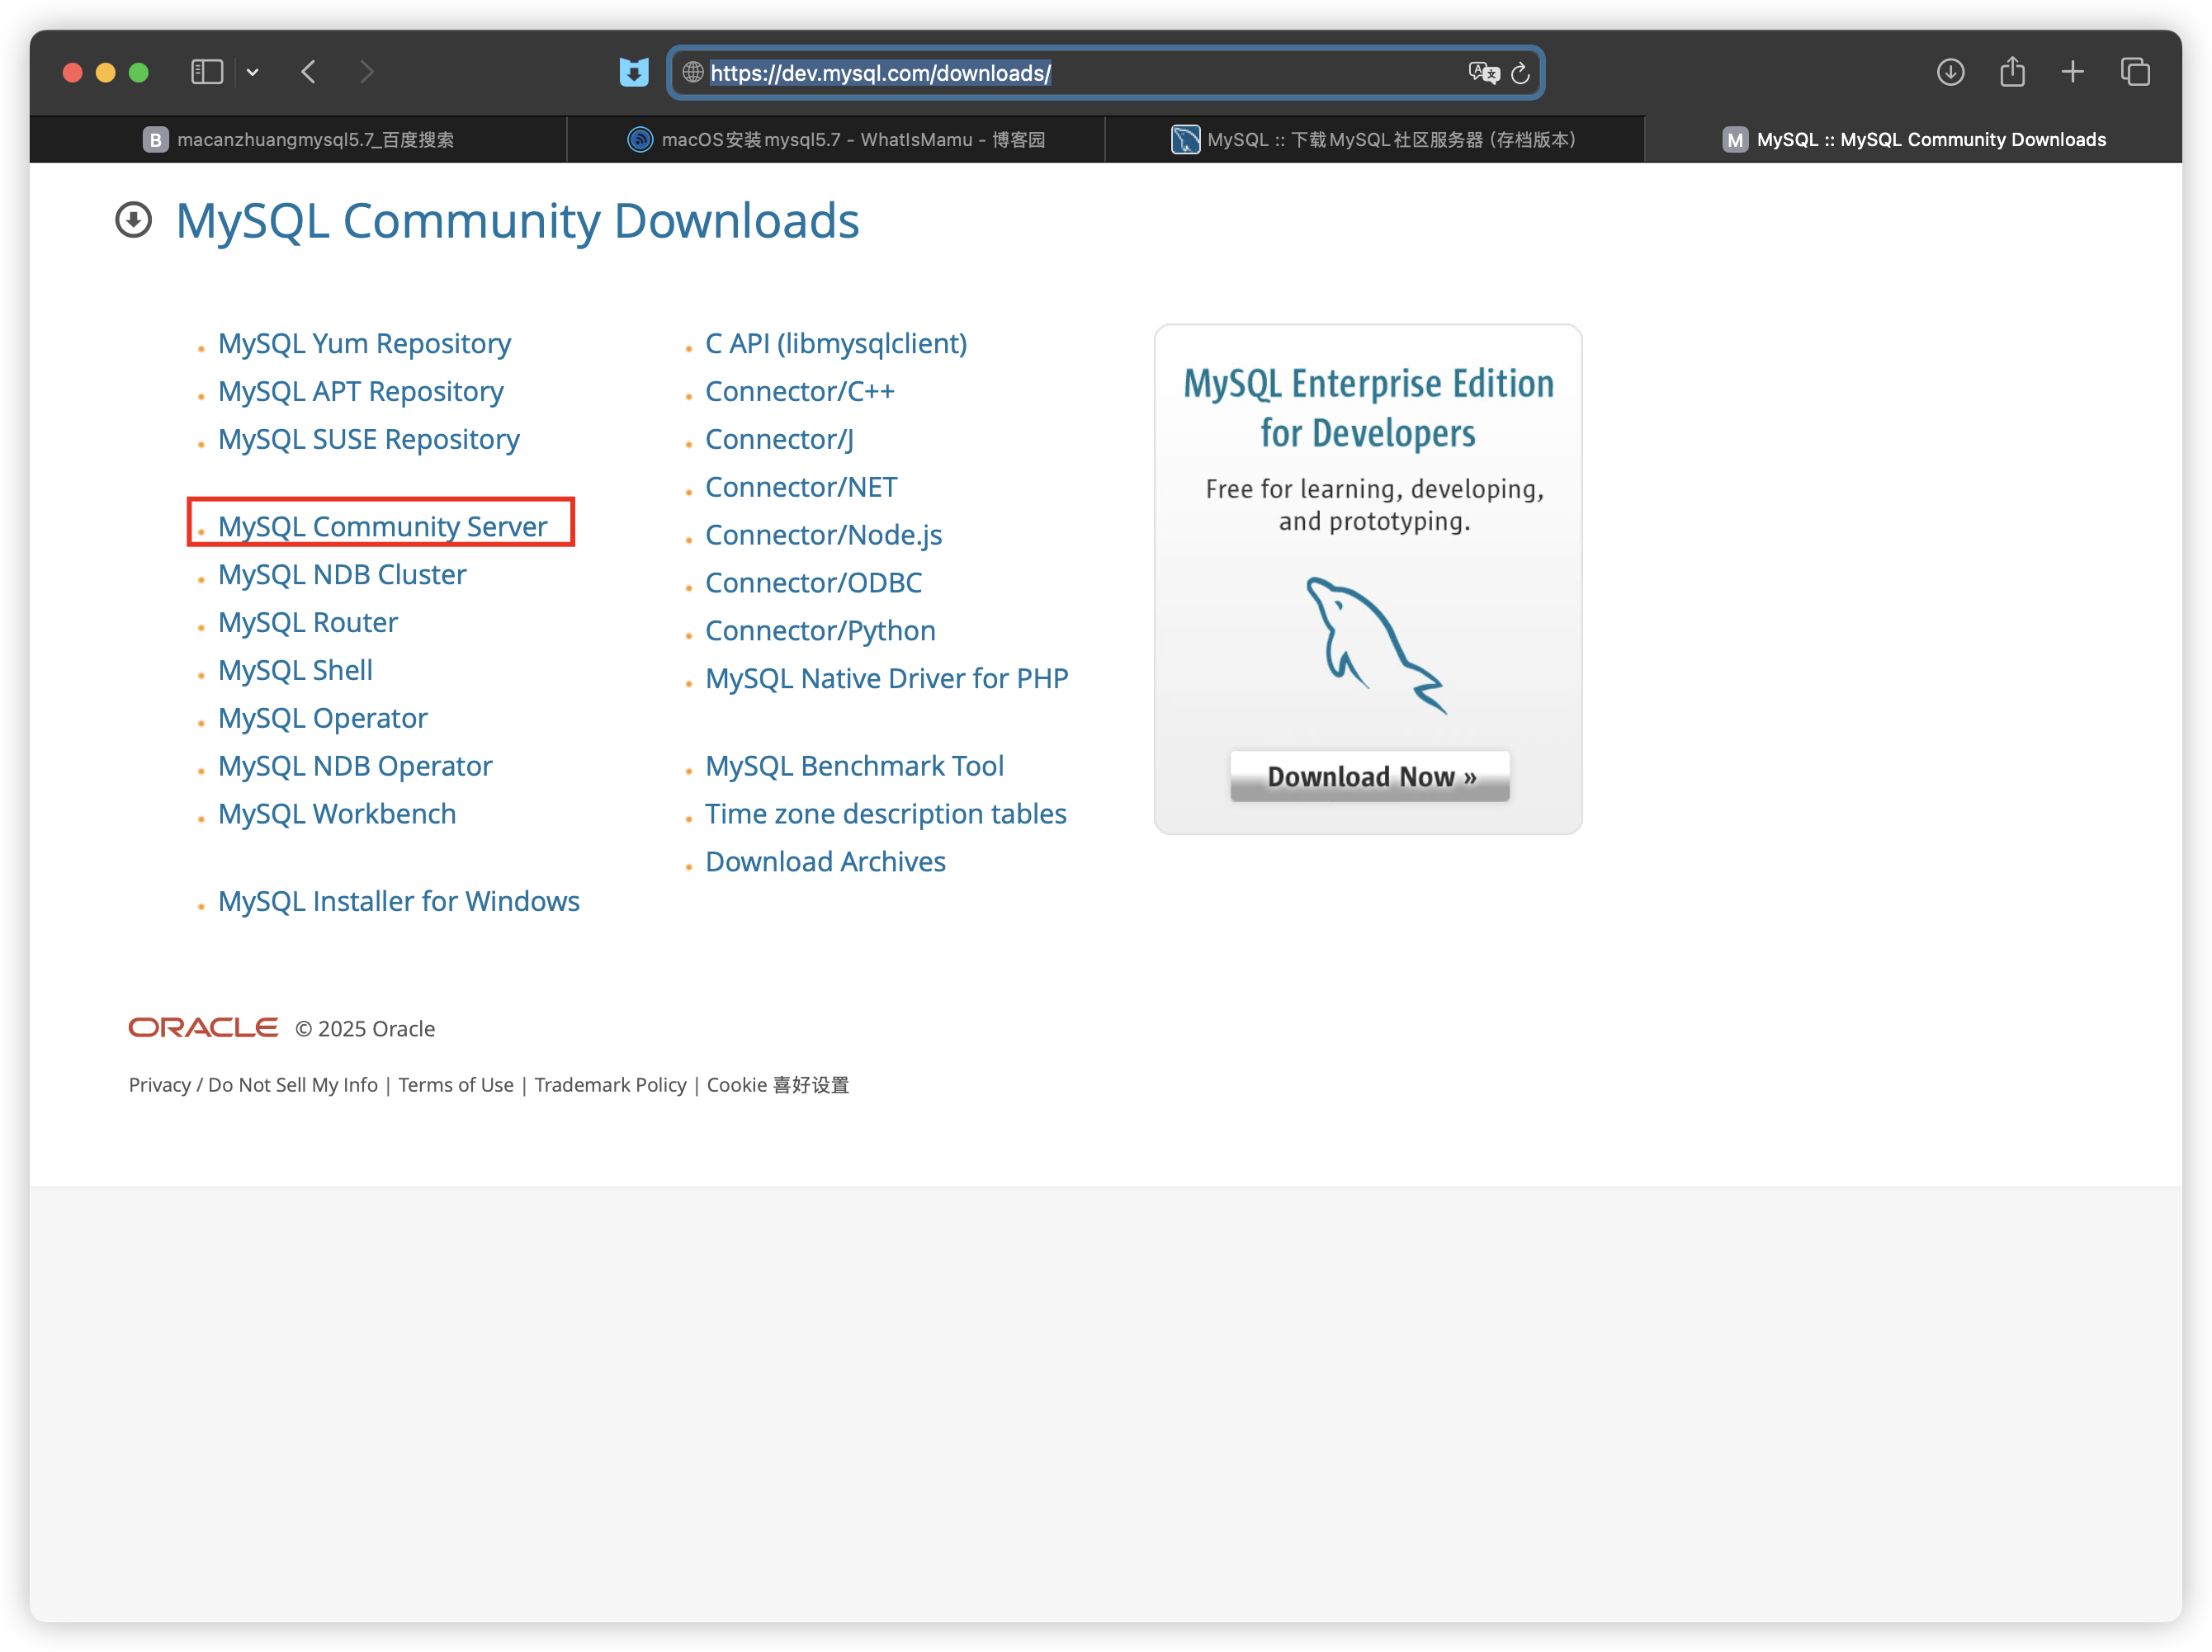Open MySQL APT Repository link
This screenshot has width=2212, height=1652.
(360, 391)
